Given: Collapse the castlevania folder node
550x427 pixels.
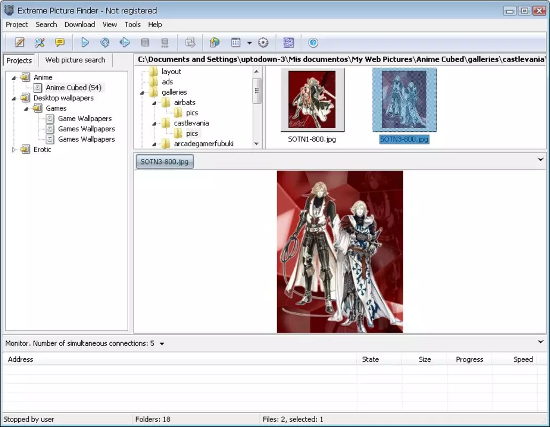Looking at the screenshot, I should point(154,123).
